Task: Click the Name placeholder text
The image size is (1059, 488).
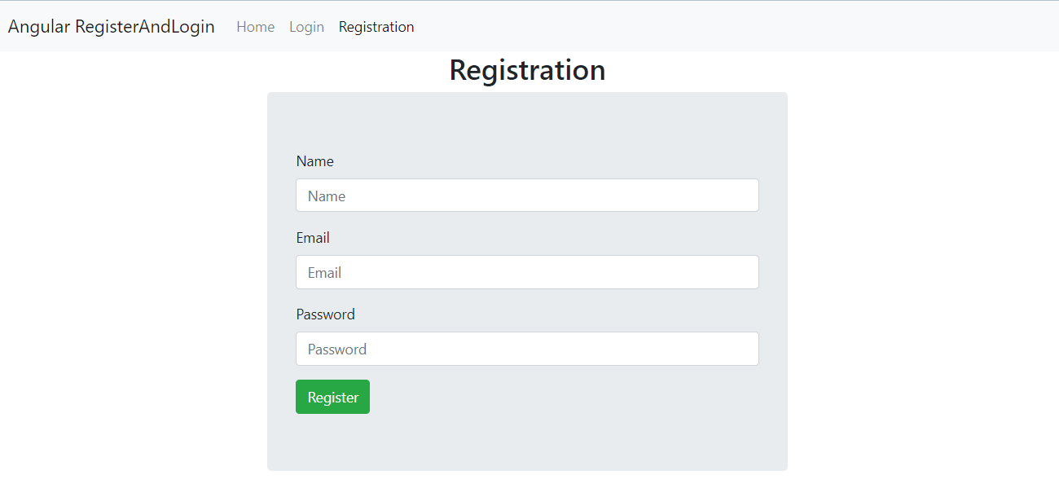Action: click(326, 195)
